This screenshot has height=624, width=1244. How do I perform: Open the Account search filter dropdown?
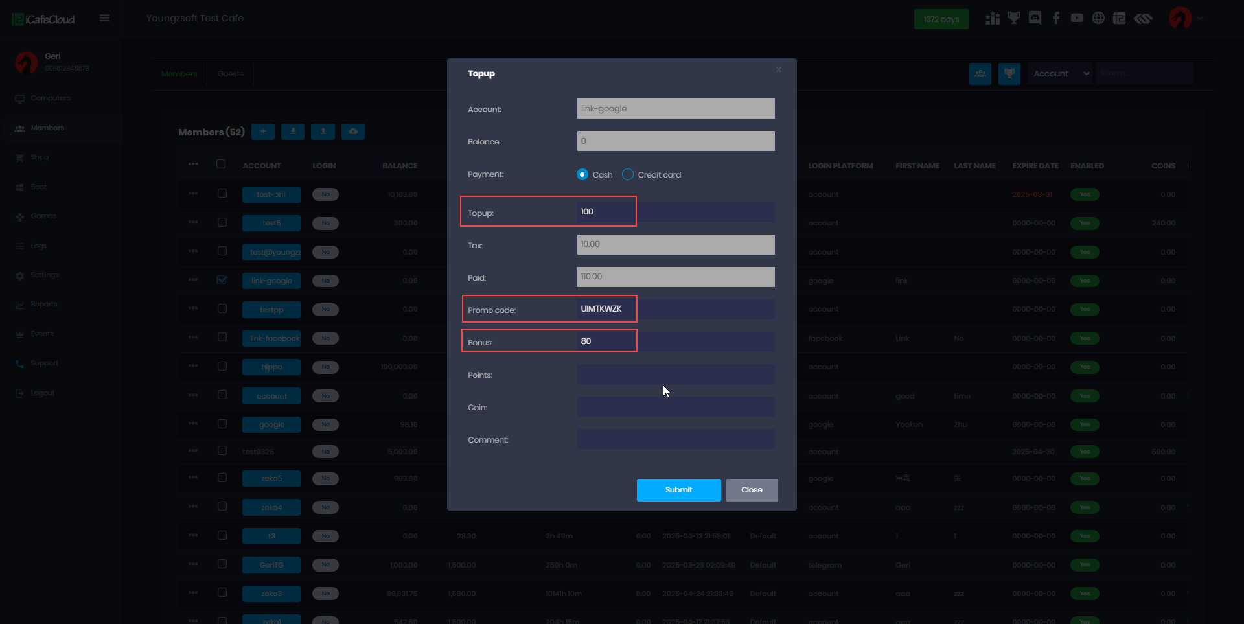click(x=1061, y=74)
